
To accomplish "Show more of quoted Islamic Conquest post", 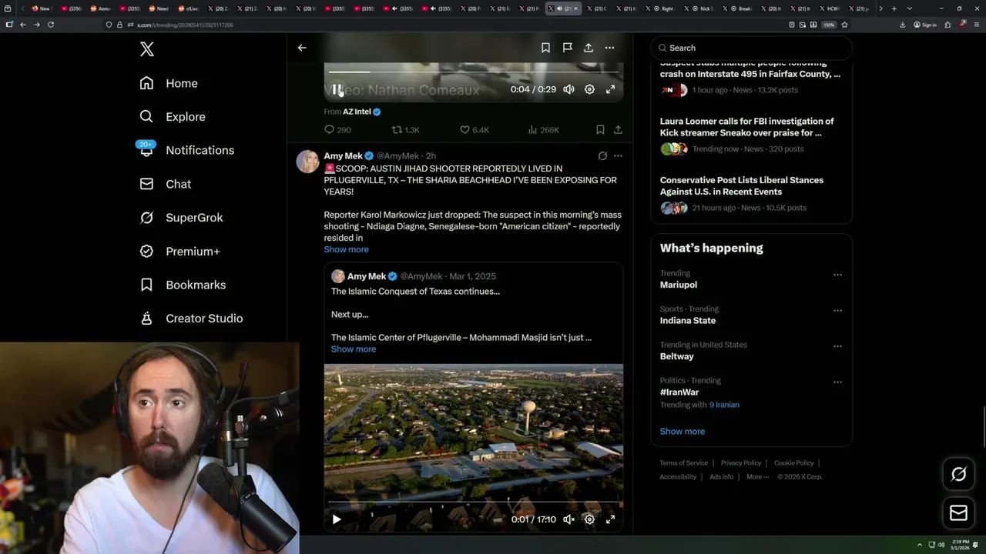I will 354,349.
